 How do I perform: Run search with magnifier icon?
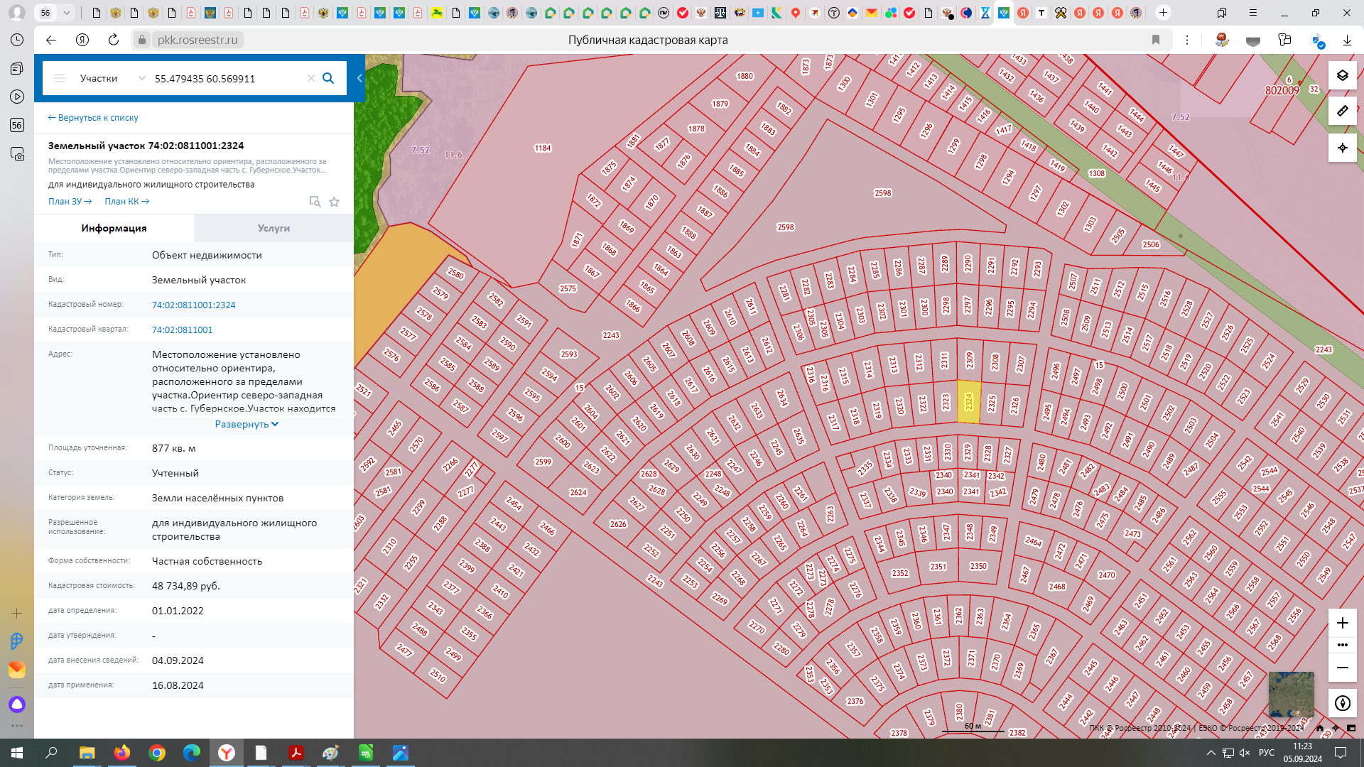pos(328,78)
